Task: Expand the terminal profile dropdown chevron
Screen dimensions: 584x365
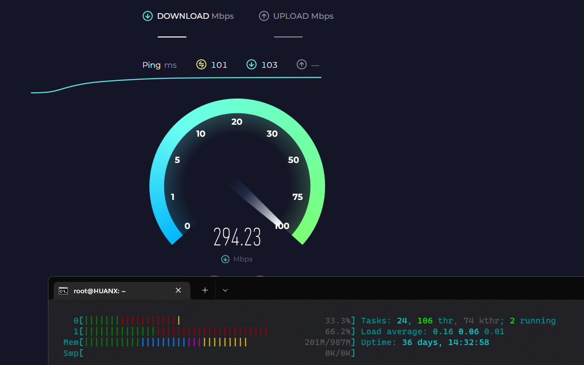Action: pyautogui.click(x=225, y=290)
